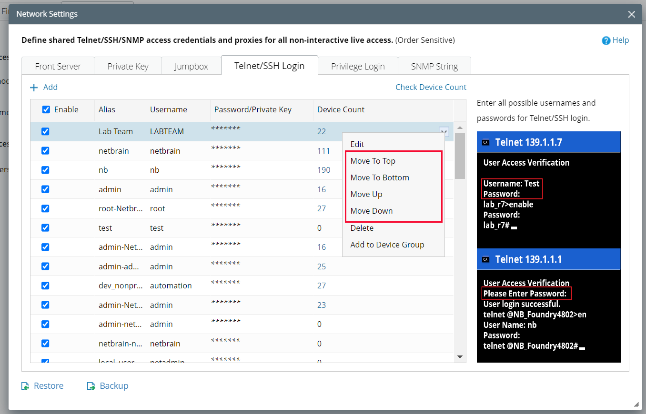Click the blue plus icon next to Add
The width and height of the screenshot is (646, 414).
click(x=33, y=87)
